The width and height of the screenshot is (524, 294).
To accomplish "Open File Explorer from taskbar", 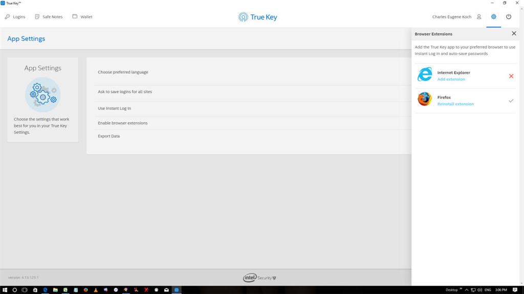I will point(55,290).
